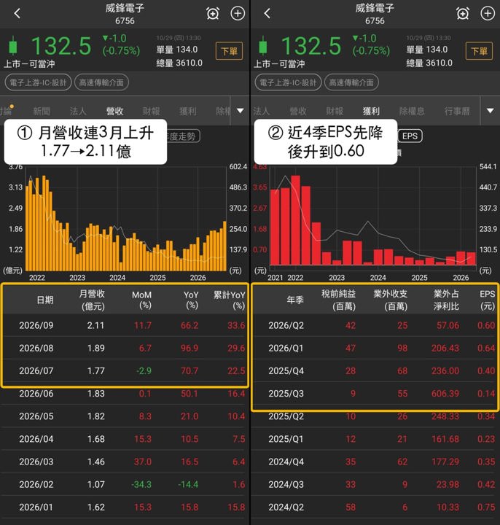Set price alert in left panel
This screenshot has height=525, width=500.
(213, 13)
